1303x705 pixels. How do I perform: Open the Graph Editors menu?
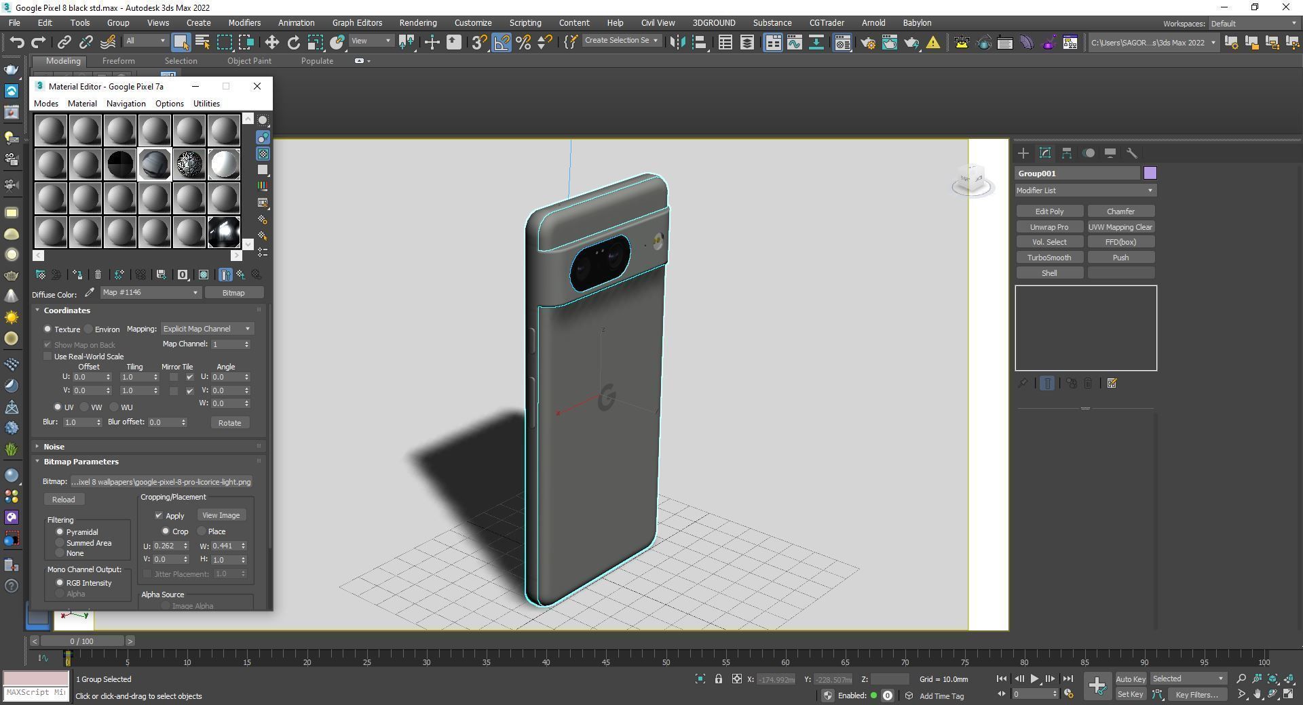coord(357,22)
